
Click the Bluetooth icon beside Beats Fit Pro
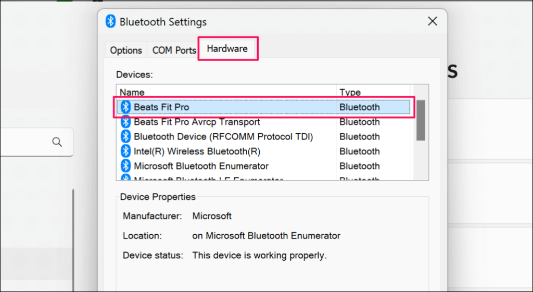125,107
